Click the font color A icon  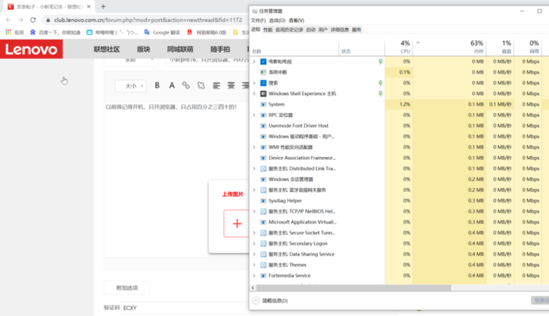[x=172, y=86]
